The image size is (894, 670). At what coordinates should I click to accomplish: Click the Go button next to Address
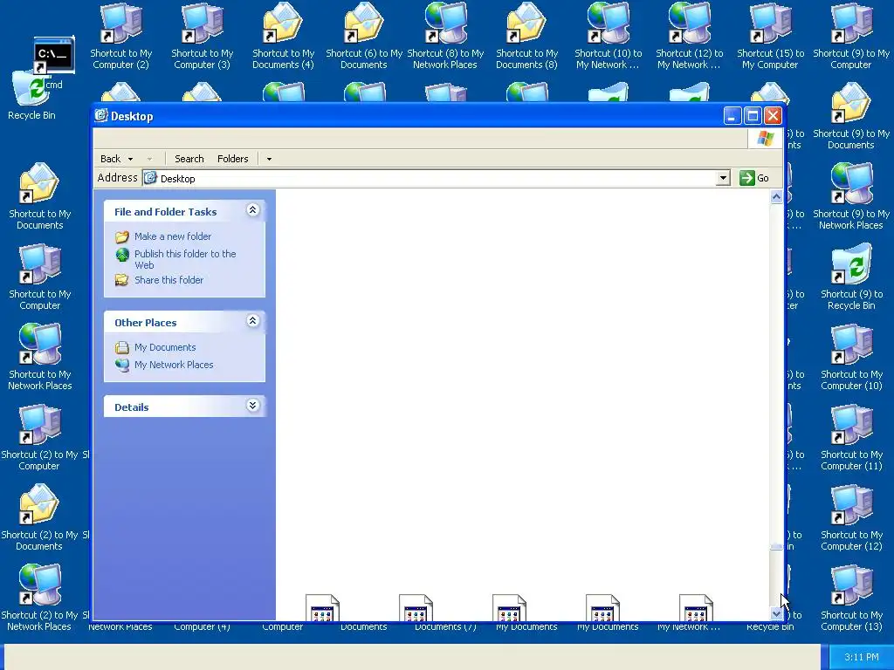point(754,178)
